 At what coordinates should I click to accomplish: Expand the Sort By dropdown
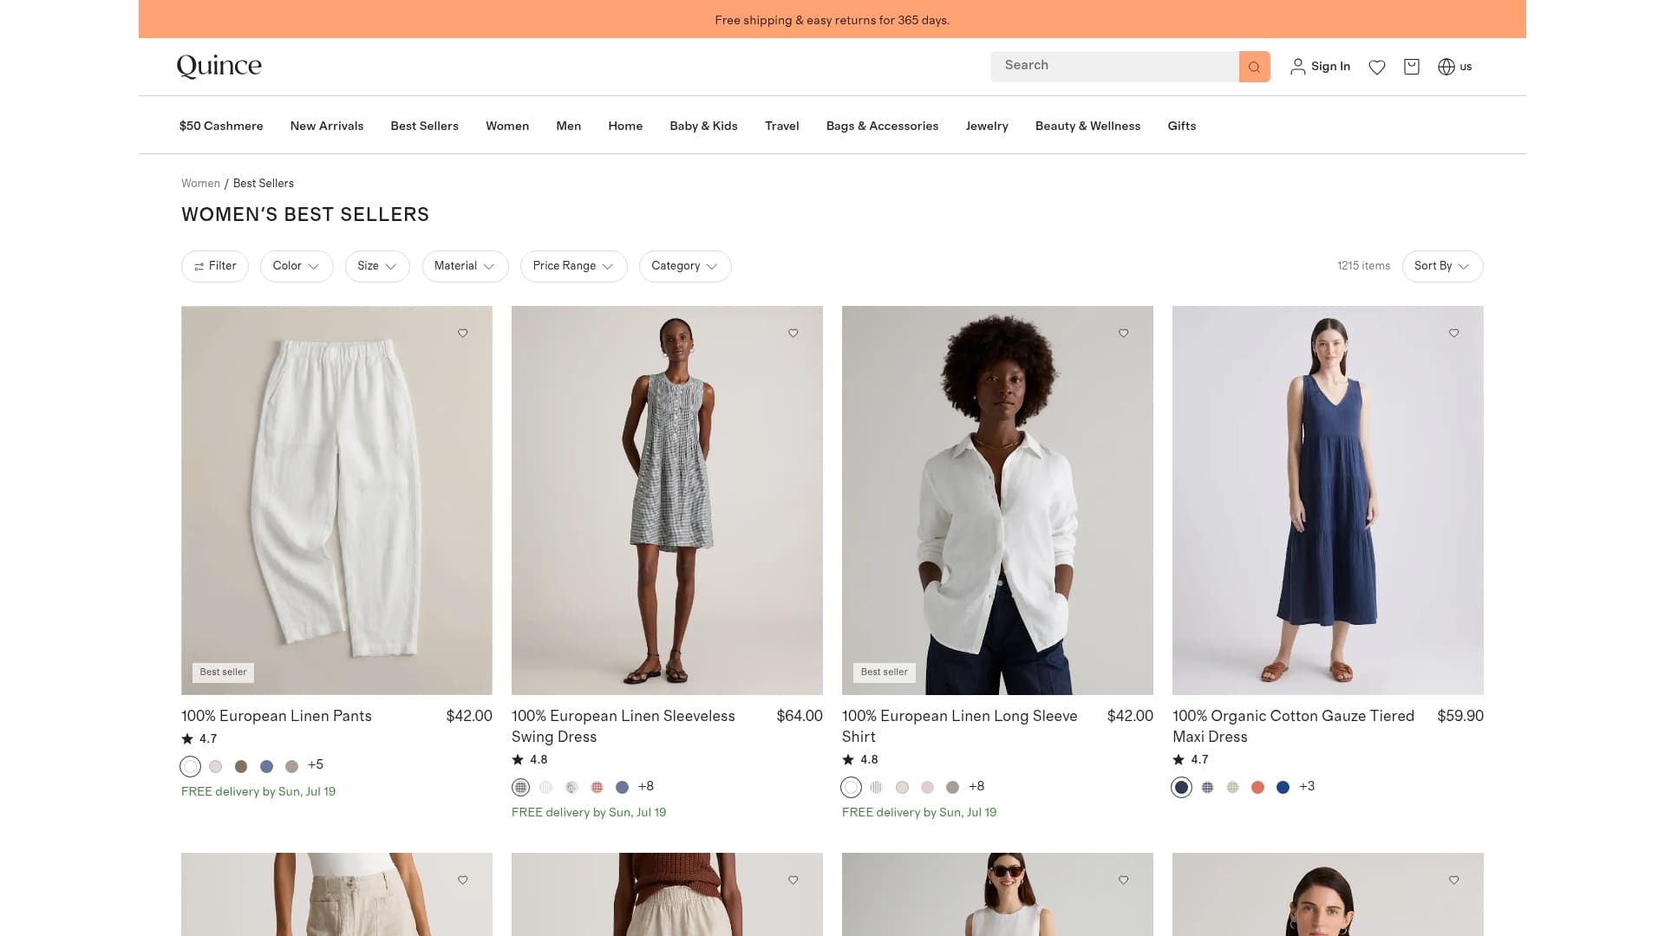coord(1442,266)
